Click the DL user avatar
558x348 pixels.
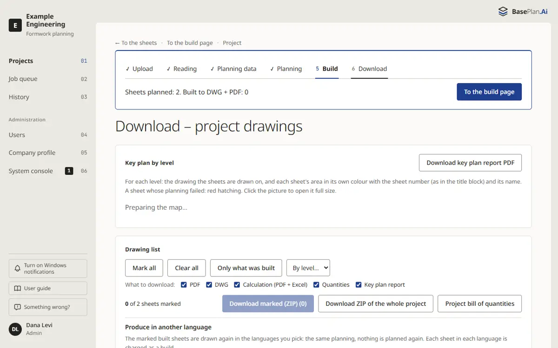15,329
